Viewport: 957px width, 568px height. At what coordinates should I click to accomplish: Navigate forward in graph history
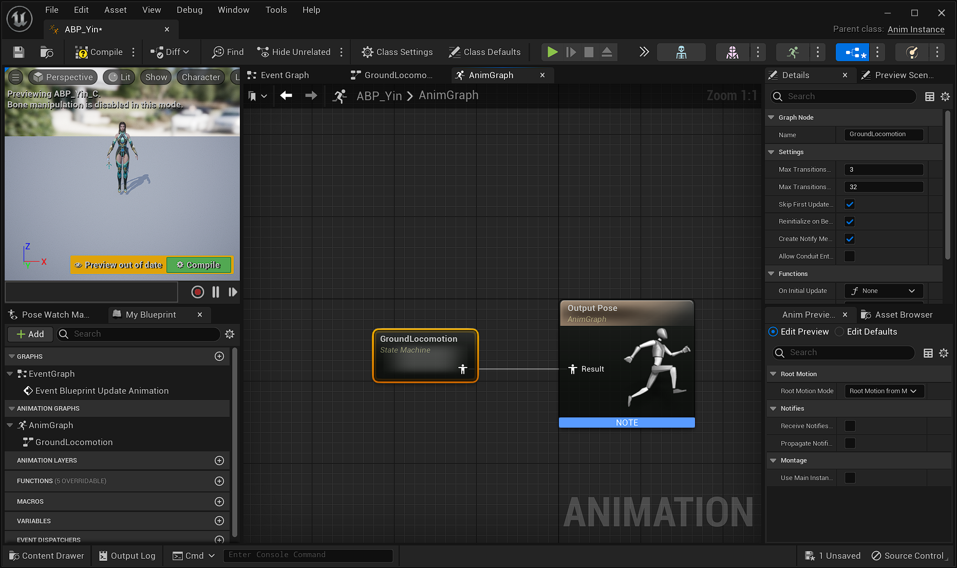pos(311,96)
